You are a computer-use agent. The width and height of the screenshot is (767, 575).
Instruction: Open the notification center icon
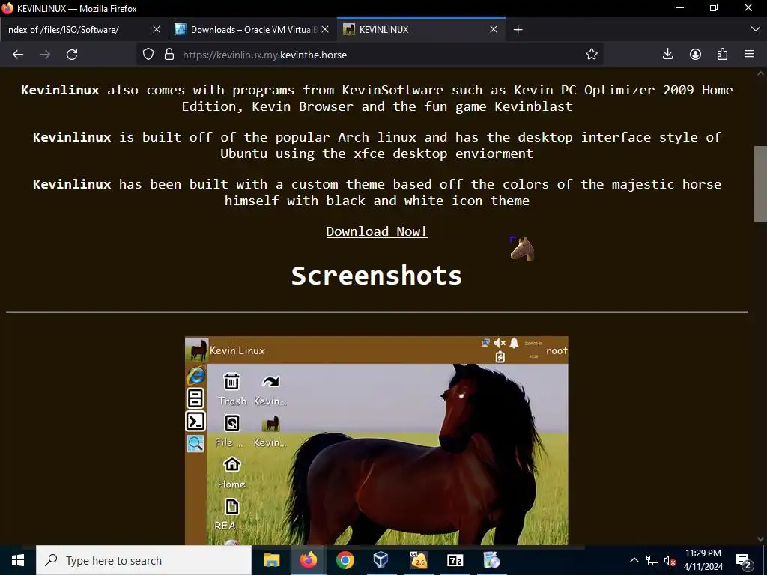coord(744,560)
